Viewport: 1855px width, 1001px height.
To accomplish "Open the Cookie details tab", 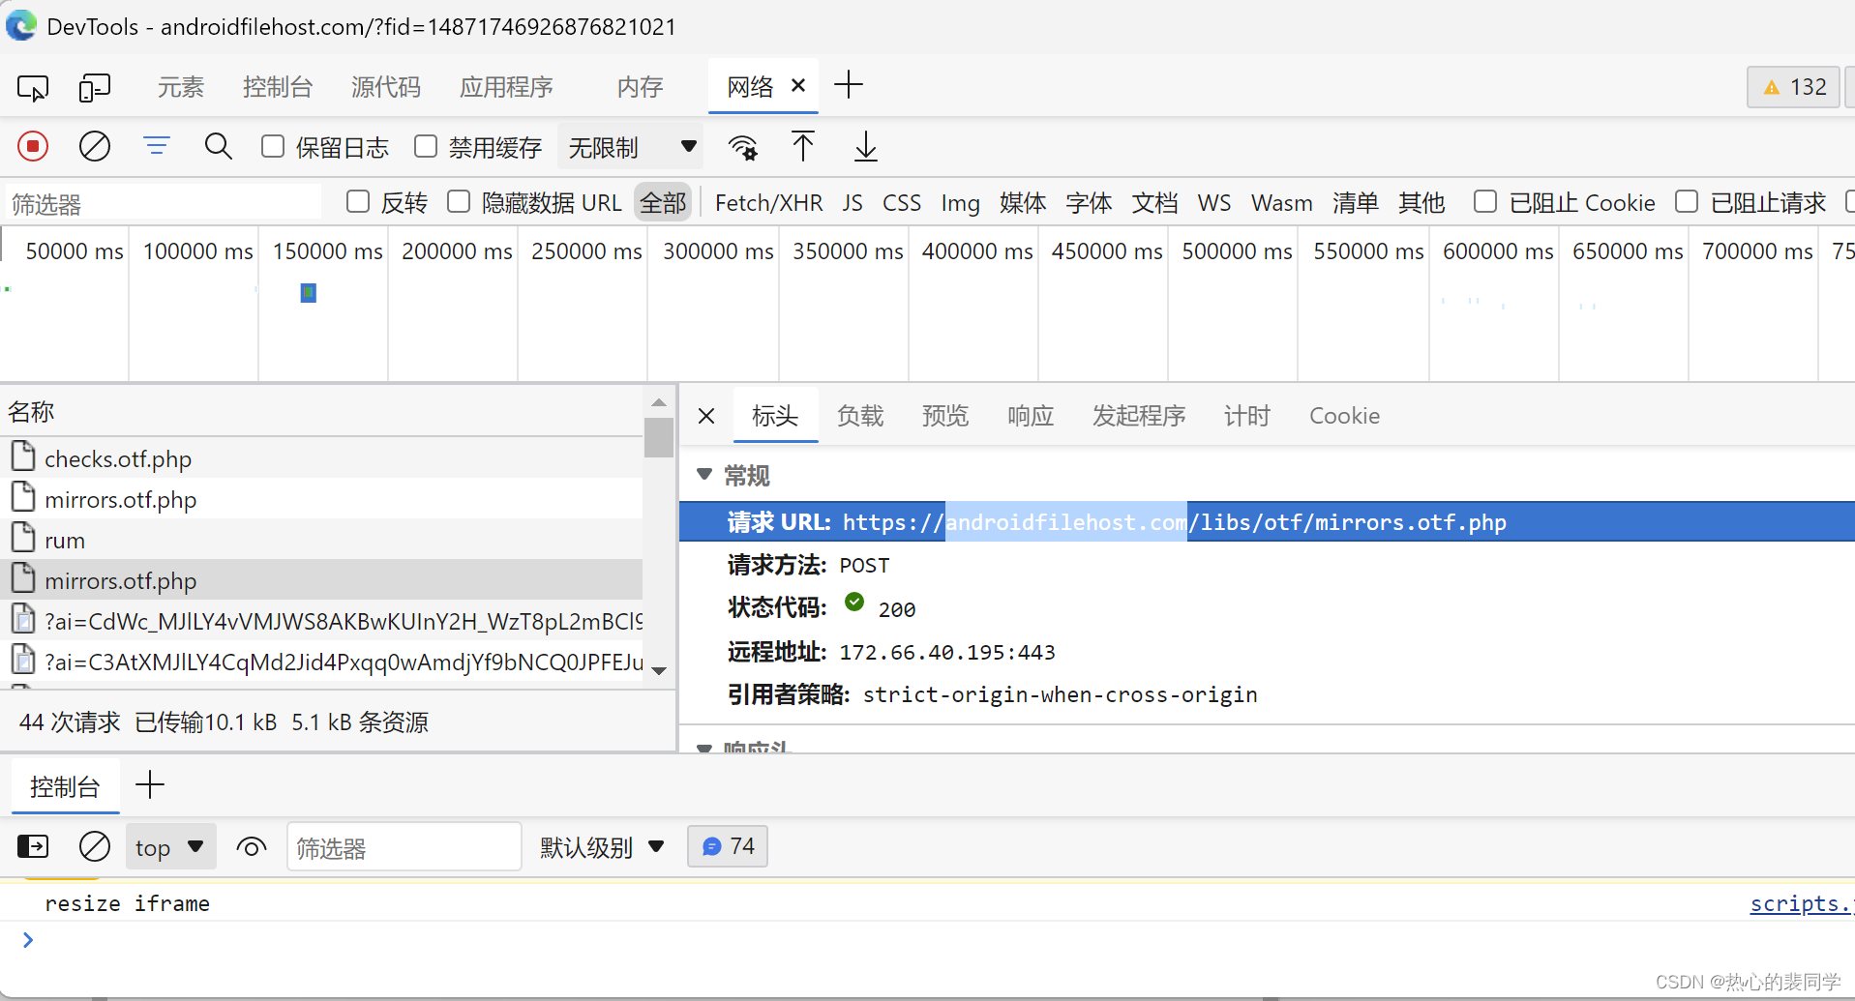I will point(1344,416).
